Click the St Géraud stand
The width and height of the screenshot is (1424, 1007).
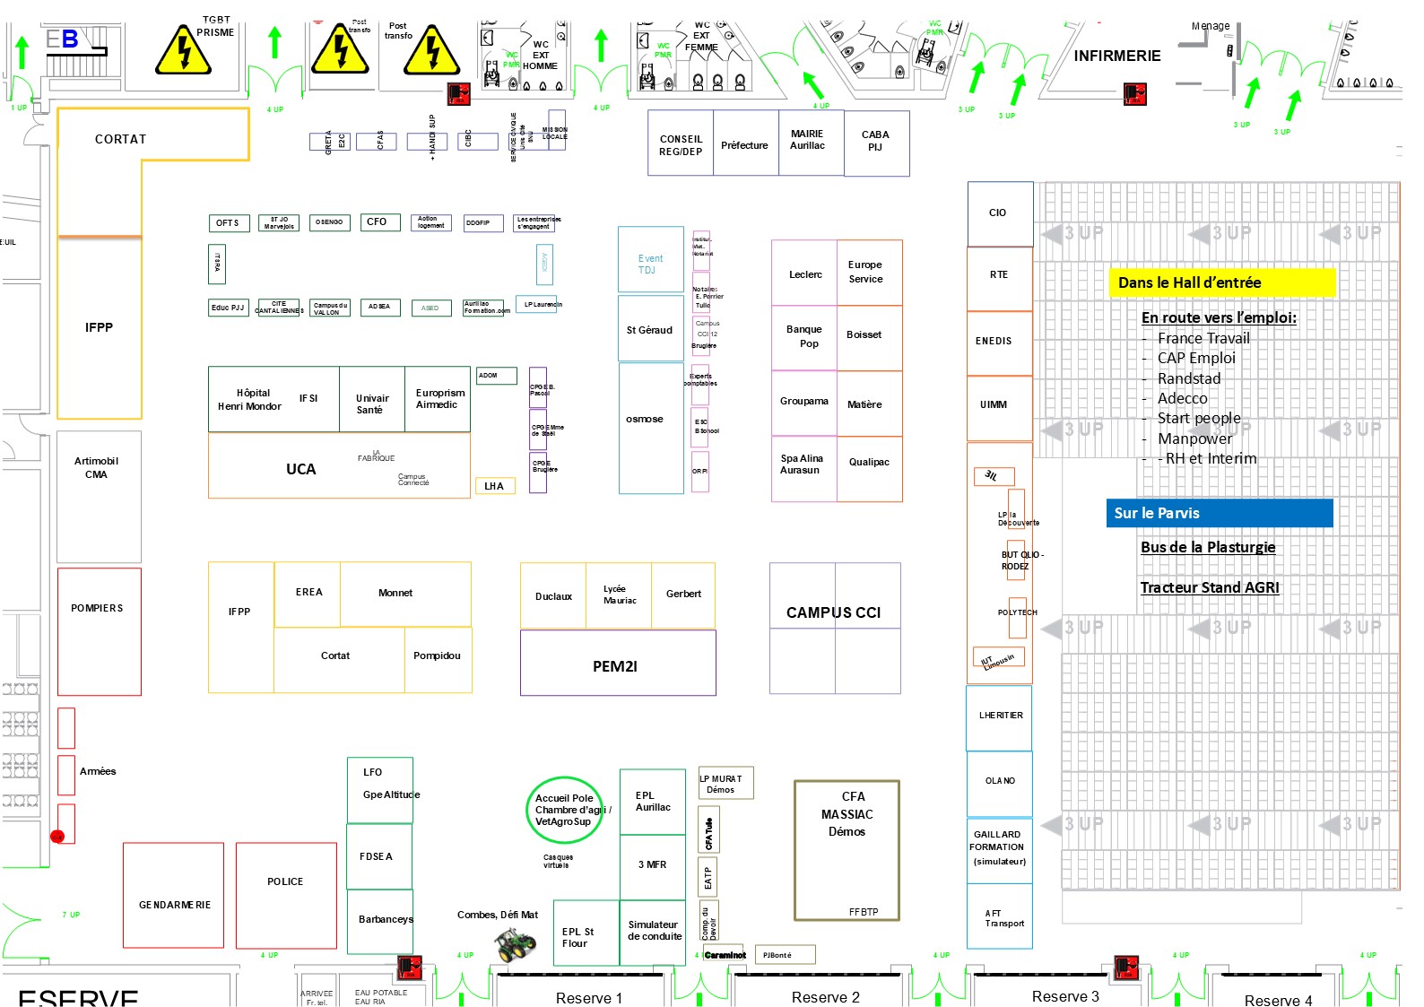(x=651, y=328)
